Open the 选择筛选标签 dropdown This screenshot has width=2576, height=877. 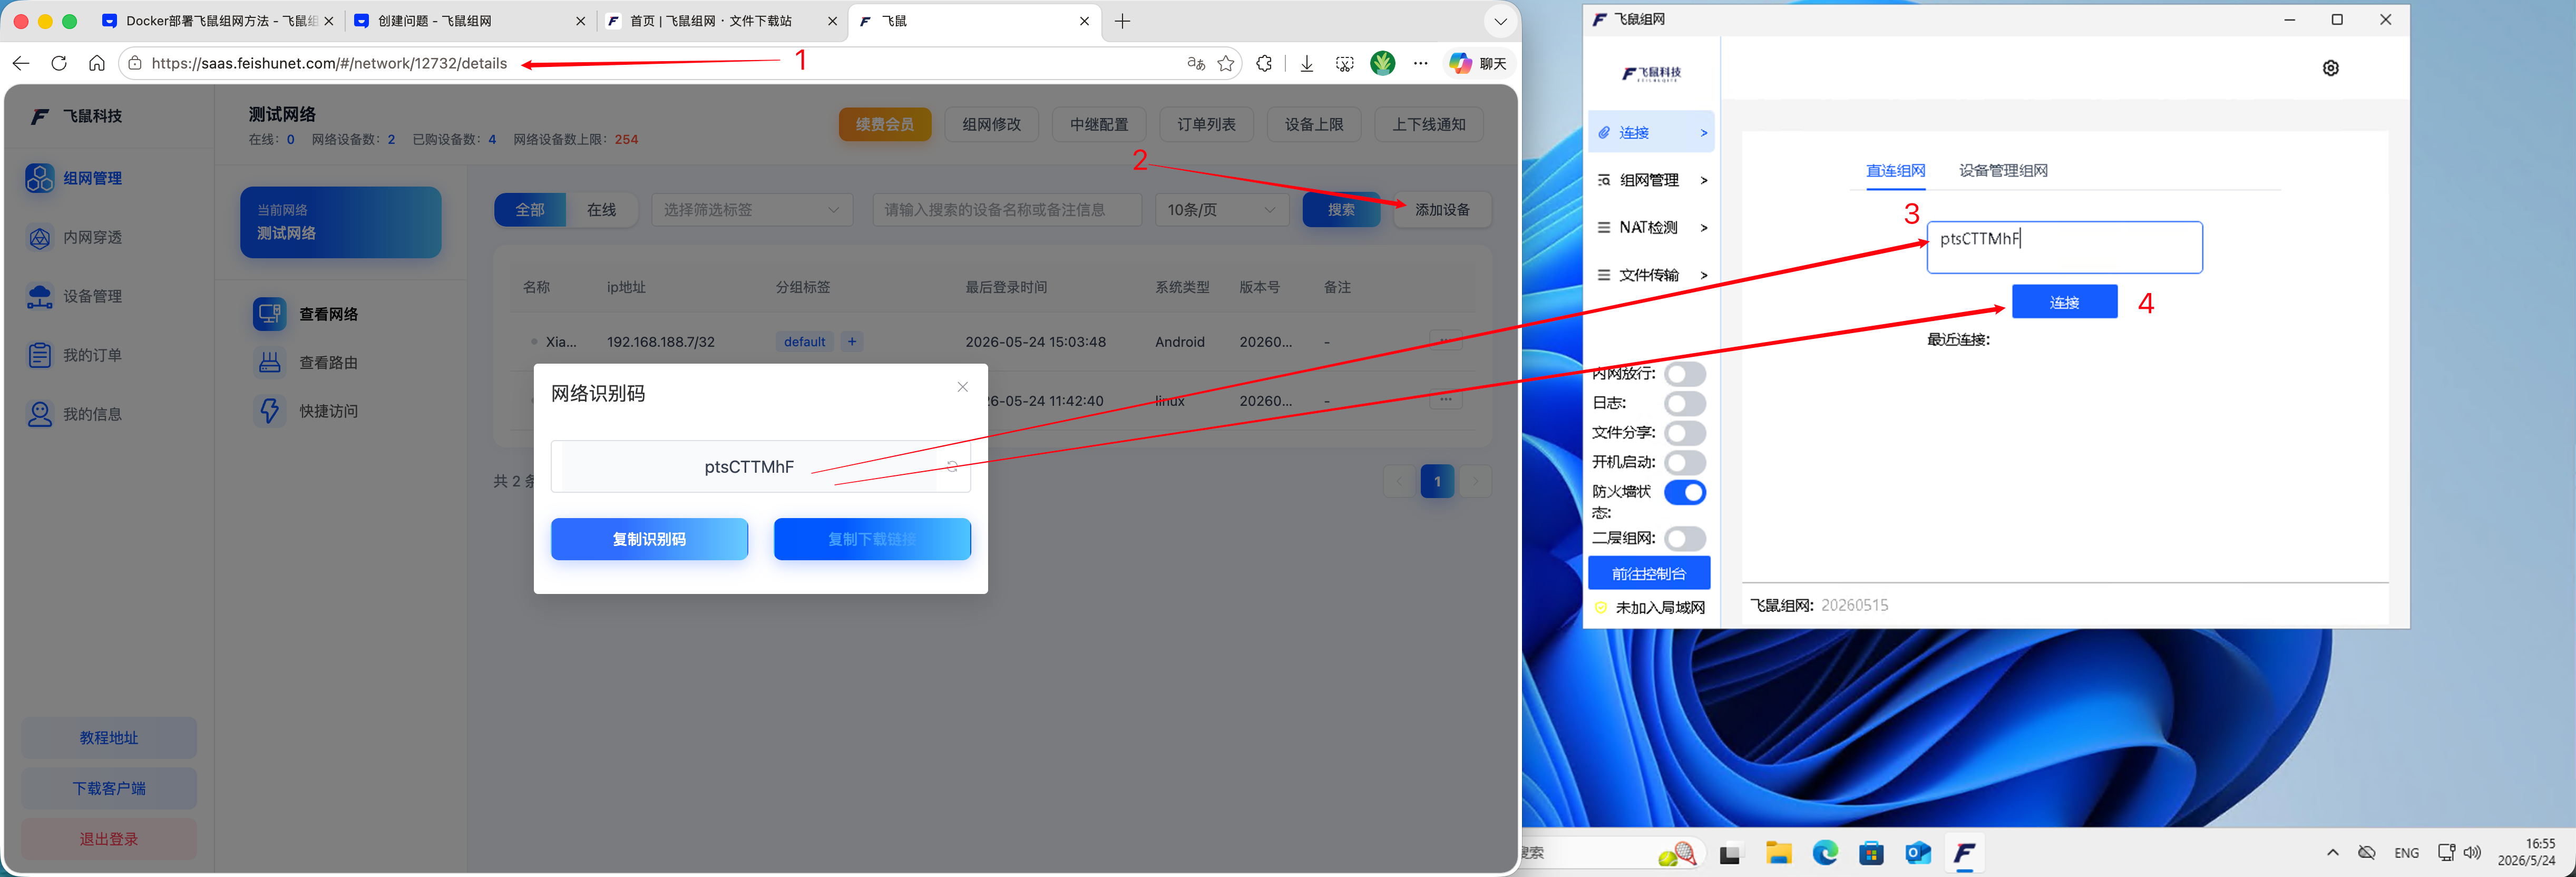[752, 210]
